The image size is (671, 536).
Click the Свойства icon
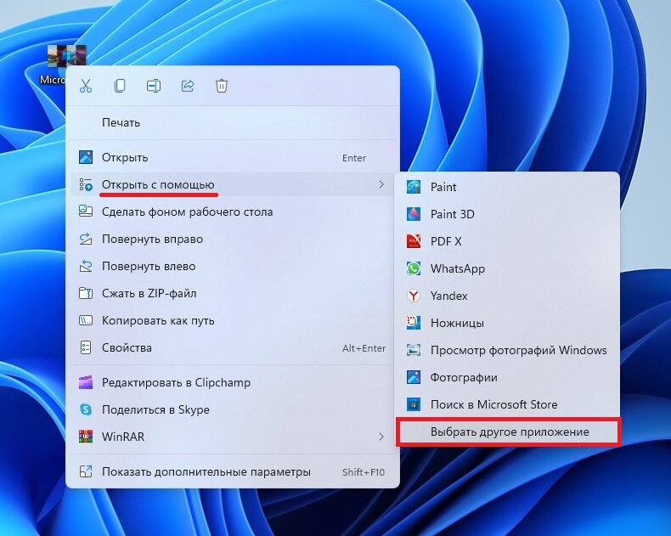tap(86, 347)
